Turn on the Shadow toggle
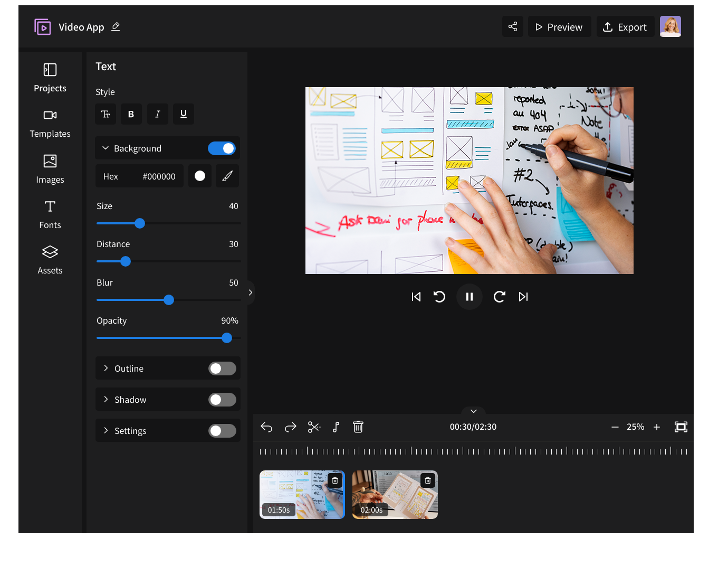Screen dimensions: 728x586 pyautogui.click(x=222, y=400)
